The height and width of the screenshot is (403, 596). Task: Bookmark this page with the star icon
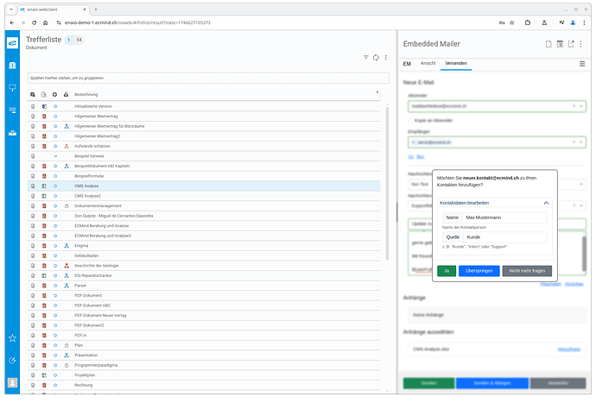(x=512, y=22)
